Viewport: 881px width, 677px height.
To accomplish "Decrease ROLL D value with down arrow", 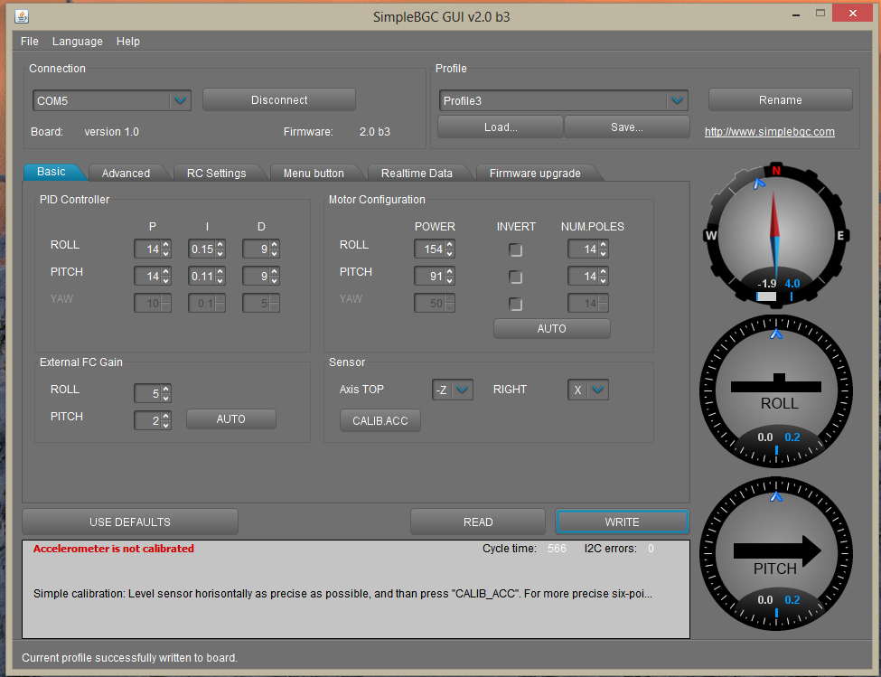I will pos(274,253).
